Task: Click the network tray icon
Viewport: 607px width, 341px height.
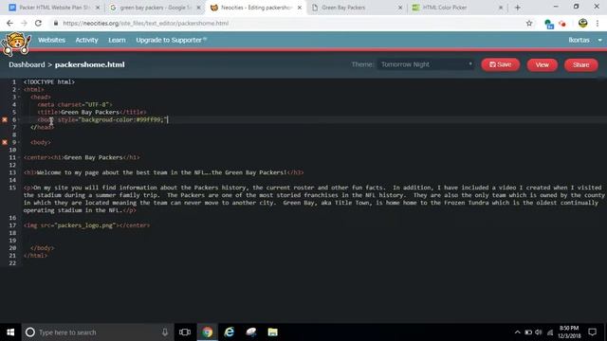Action: 550,332
